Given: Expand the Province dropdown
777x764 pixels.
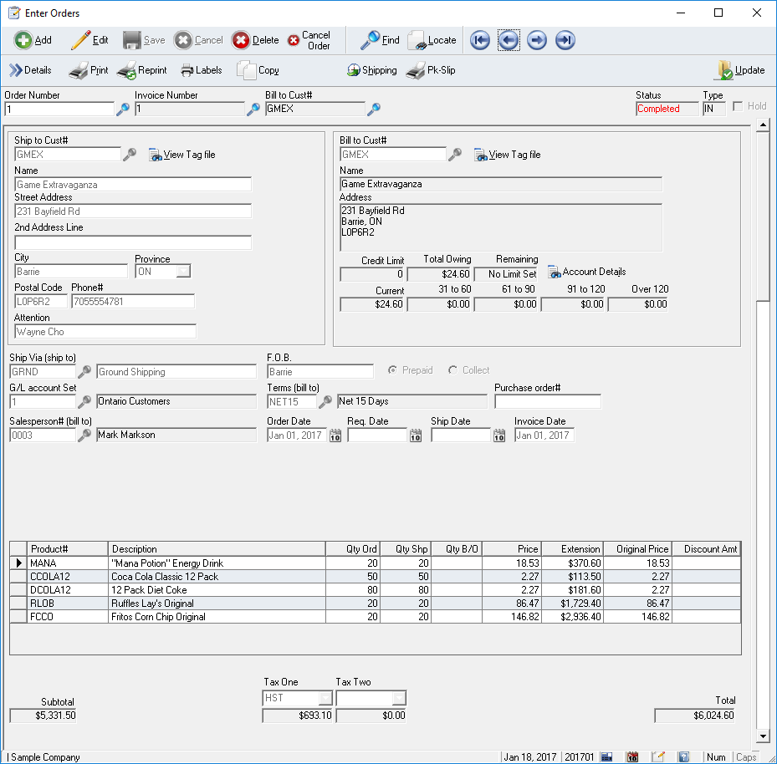Looking at the screenshot, I should [x=183, y=272].
